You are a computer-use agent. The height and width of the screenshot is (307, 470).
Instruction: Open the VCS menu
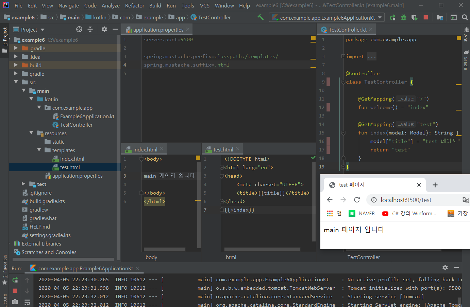[204, 5]
